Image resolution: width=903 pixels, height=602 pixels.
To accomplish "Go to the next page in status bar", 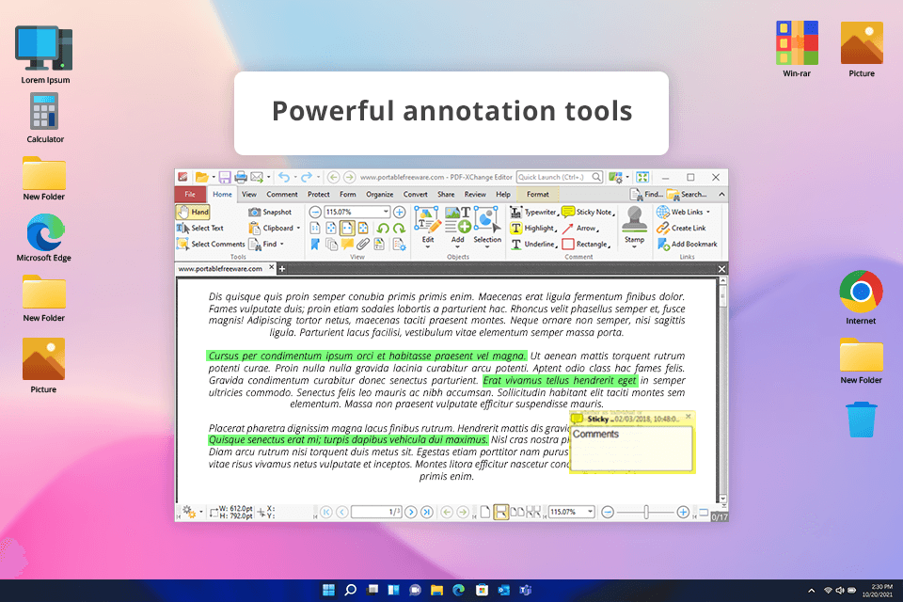I will coord(411,512).
